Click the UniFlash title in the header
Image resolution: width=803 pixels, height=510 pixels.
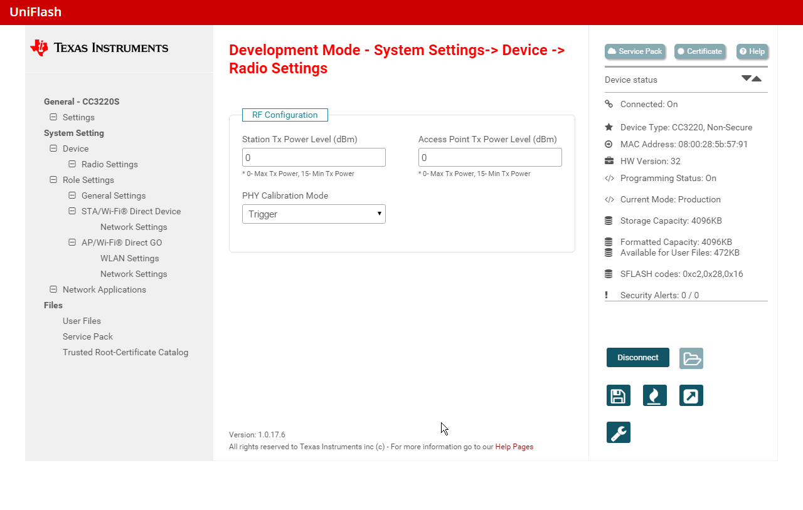[36, 12]
